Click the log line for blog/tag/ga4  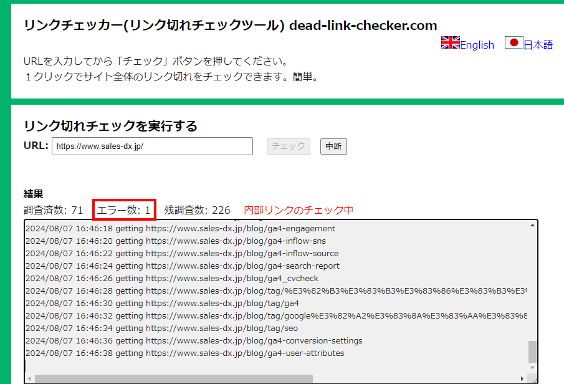click(162, 304)
